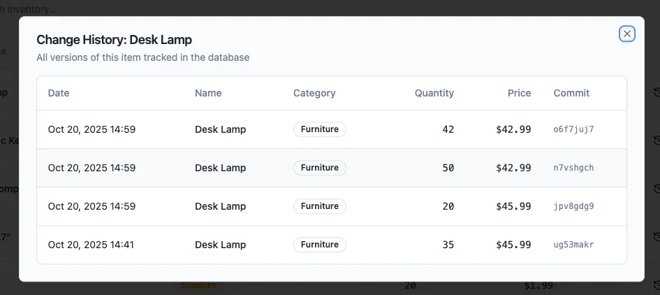
Task: Select Furniture tag in commit ug53makr row
Action: coord(320,245)
